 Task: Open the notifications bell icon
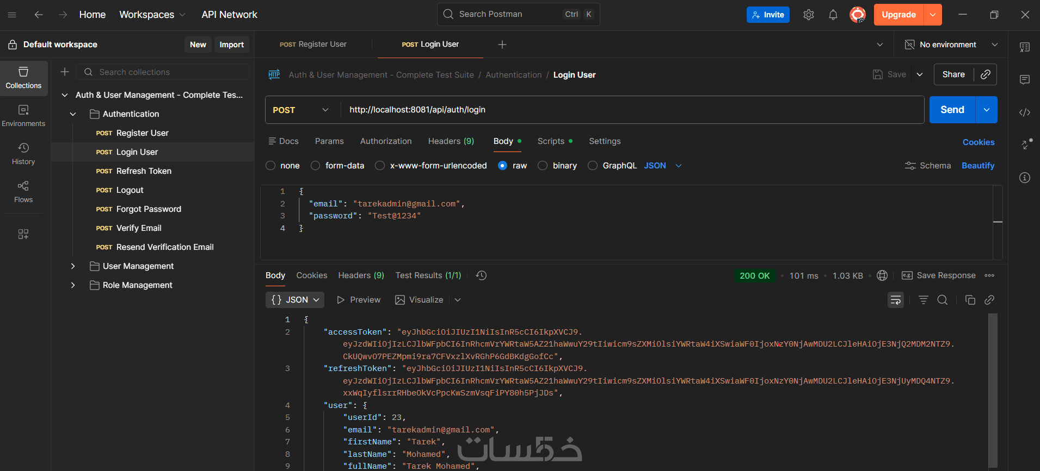tap(833, 15)
